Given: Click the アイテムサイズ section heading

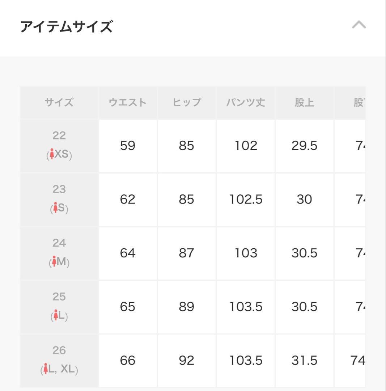Looking at the screenshot, I should (67, 25).
